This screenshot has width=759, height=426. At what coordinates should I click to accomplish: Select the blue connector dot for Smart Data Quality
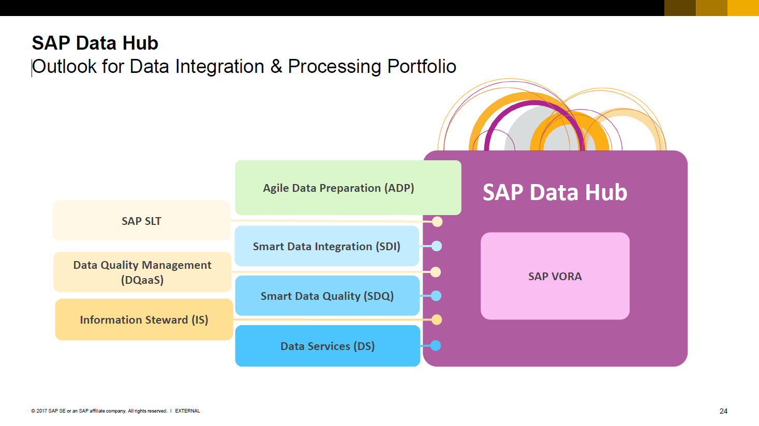tap(436, 296)
